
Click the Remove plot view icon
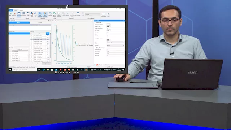point(14,14)
